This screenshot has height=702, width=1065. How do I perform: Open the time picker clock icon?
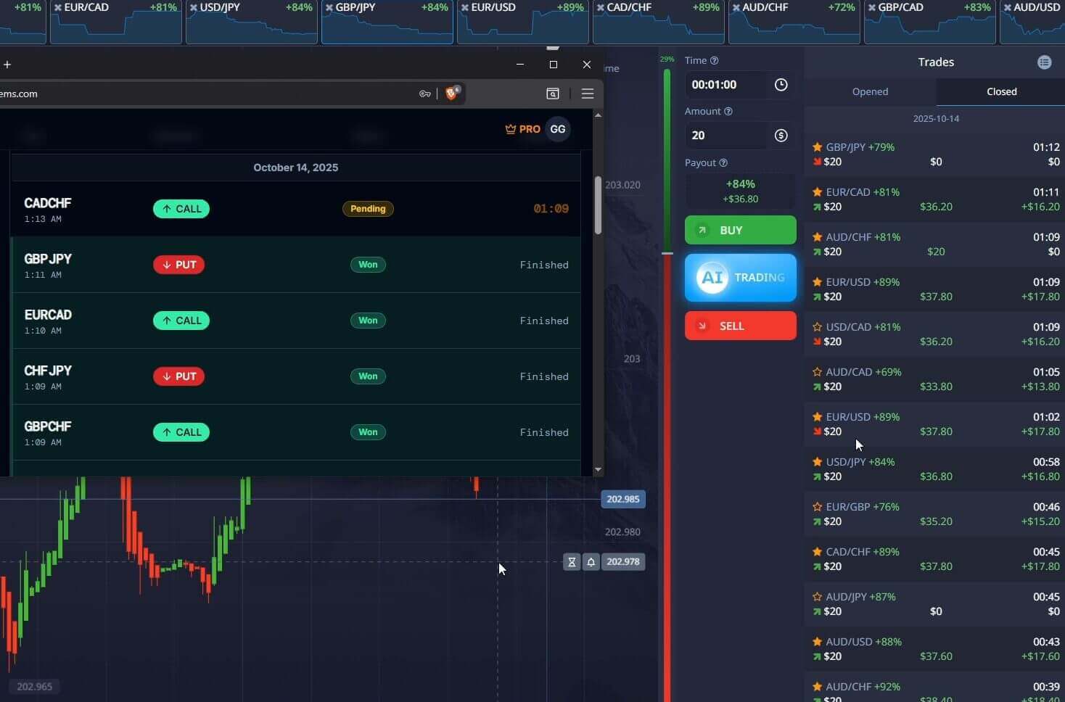point(781,85)
